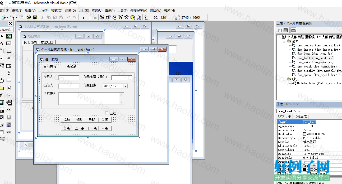The height and width of the screenshot is (184, 342).
Task: Open Visual Component Manager icon
Action: coord(139,17)
